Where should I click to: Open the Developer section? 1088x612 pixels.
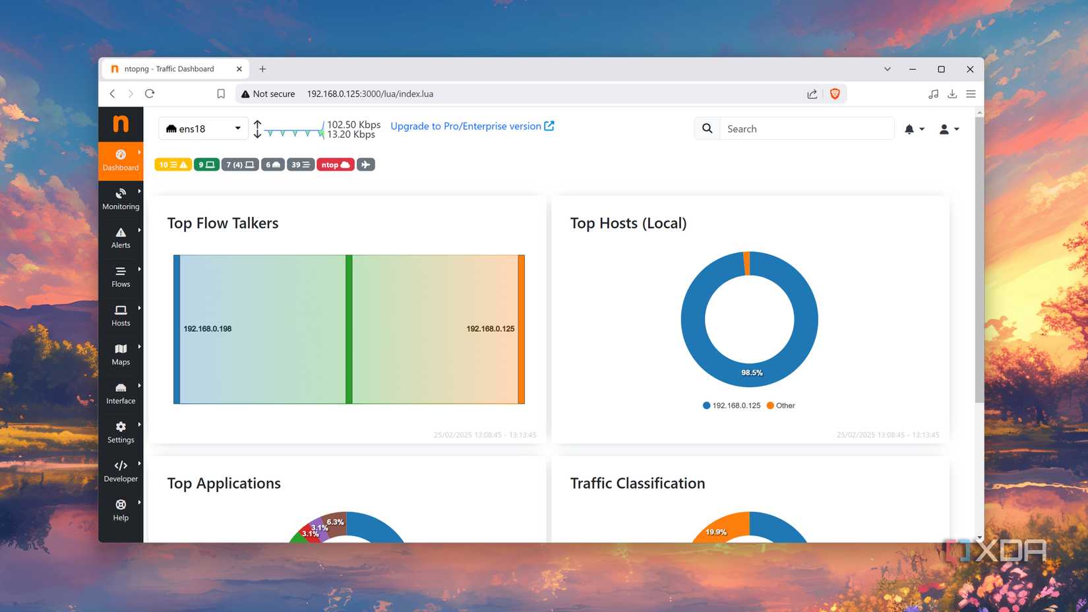coord(121,472)
